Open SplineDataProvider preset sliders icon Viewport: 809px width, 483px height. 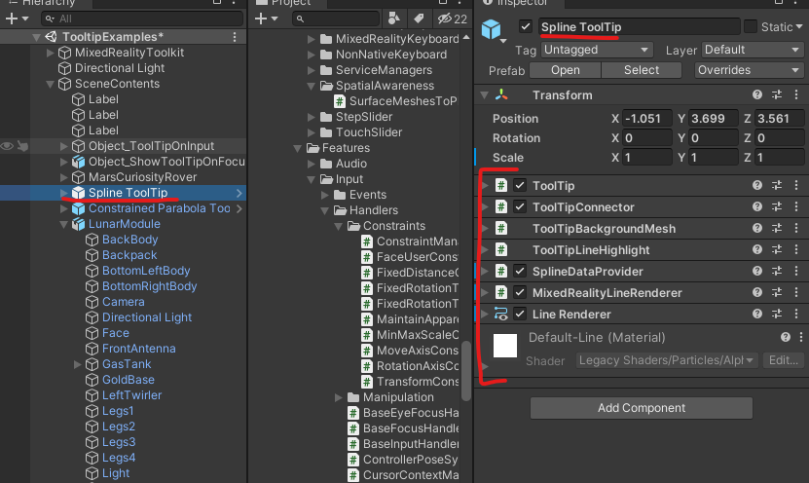point(777,271)
